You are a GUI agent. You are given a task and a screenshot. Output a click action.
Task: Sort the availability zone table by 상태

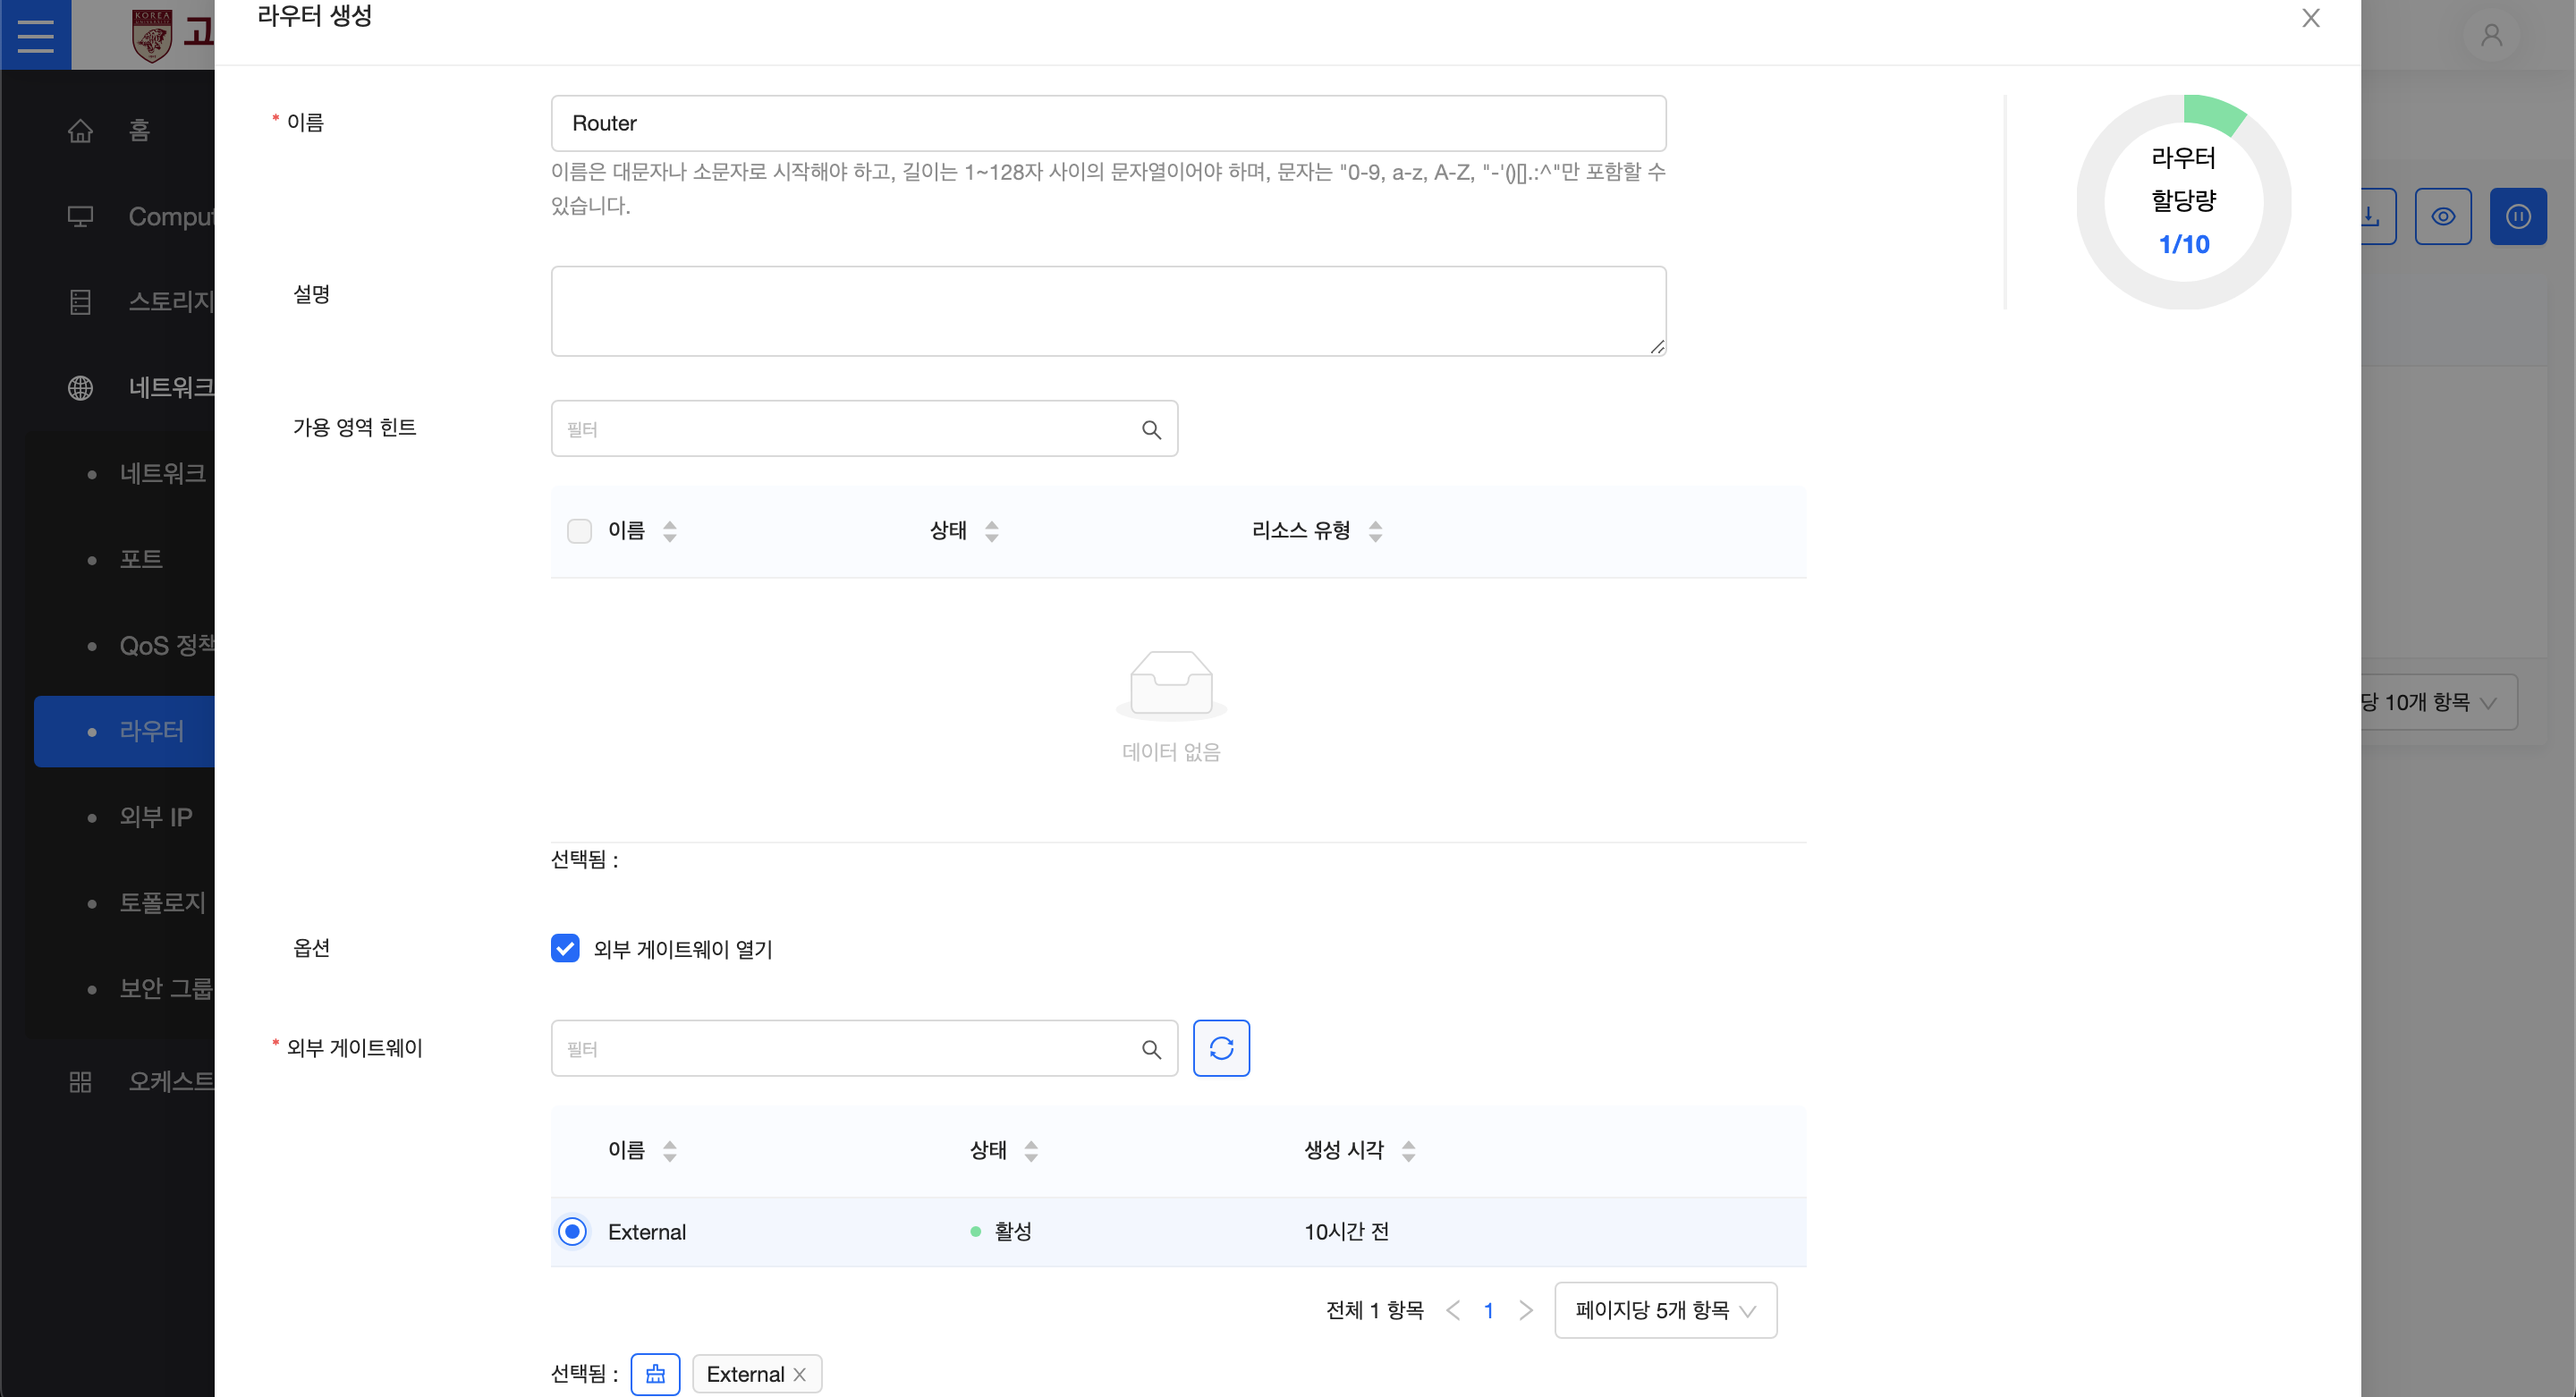coord(991,531)
